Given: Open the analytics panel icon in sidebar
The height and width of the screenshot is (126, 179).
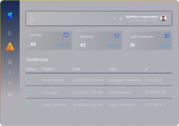Looking at the screenshot, I should click(x=10, y=33).
